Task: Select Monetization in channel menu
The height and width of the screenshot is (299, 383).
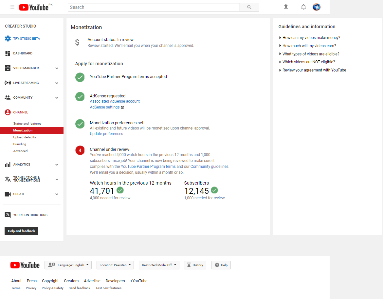Action: [x=32, y=130]
